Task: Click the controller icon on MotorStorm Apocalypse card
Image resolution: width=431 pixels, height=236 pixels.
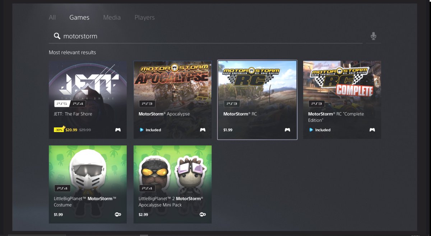Action: [203, 130]
